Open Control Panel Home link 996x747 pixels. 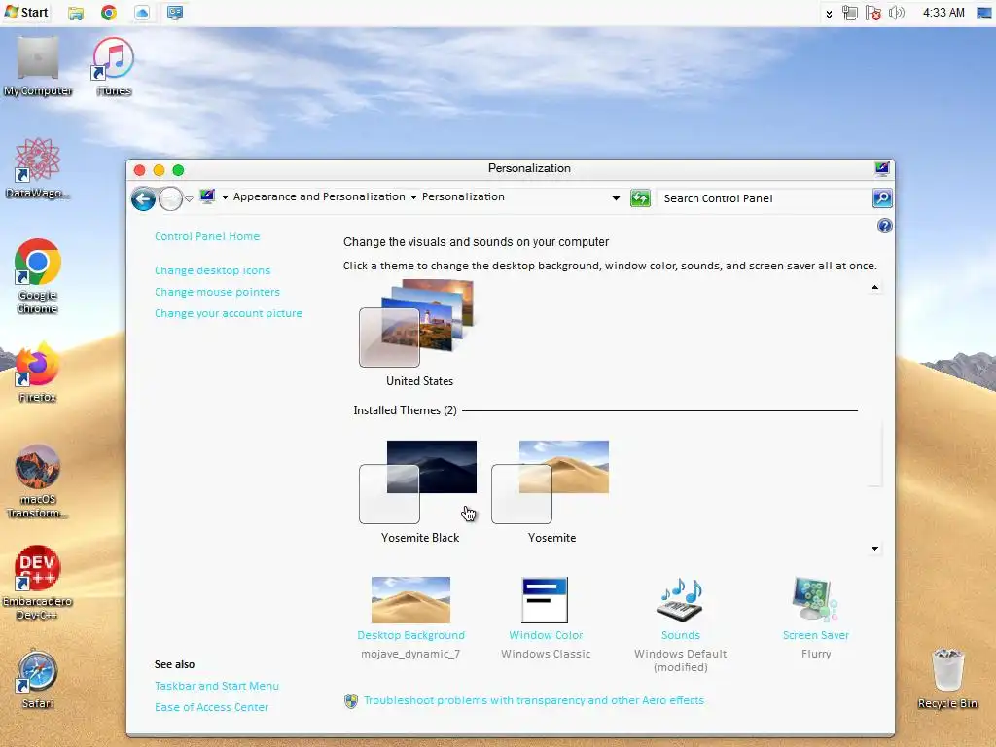(207, 236)
